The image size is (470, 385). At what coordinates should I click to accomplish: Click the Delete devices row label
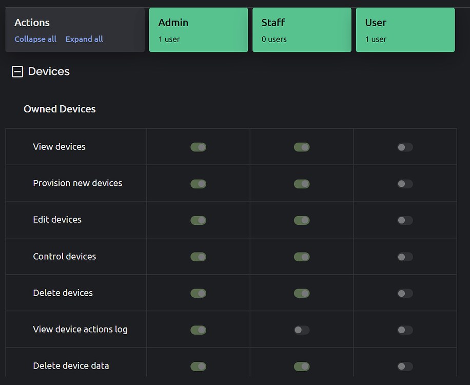(63, 293)
